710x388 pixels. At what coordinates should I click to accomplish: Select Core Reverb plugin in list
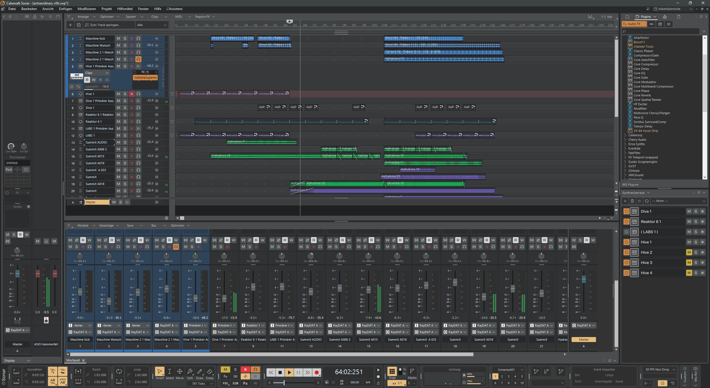click(642, 95)
